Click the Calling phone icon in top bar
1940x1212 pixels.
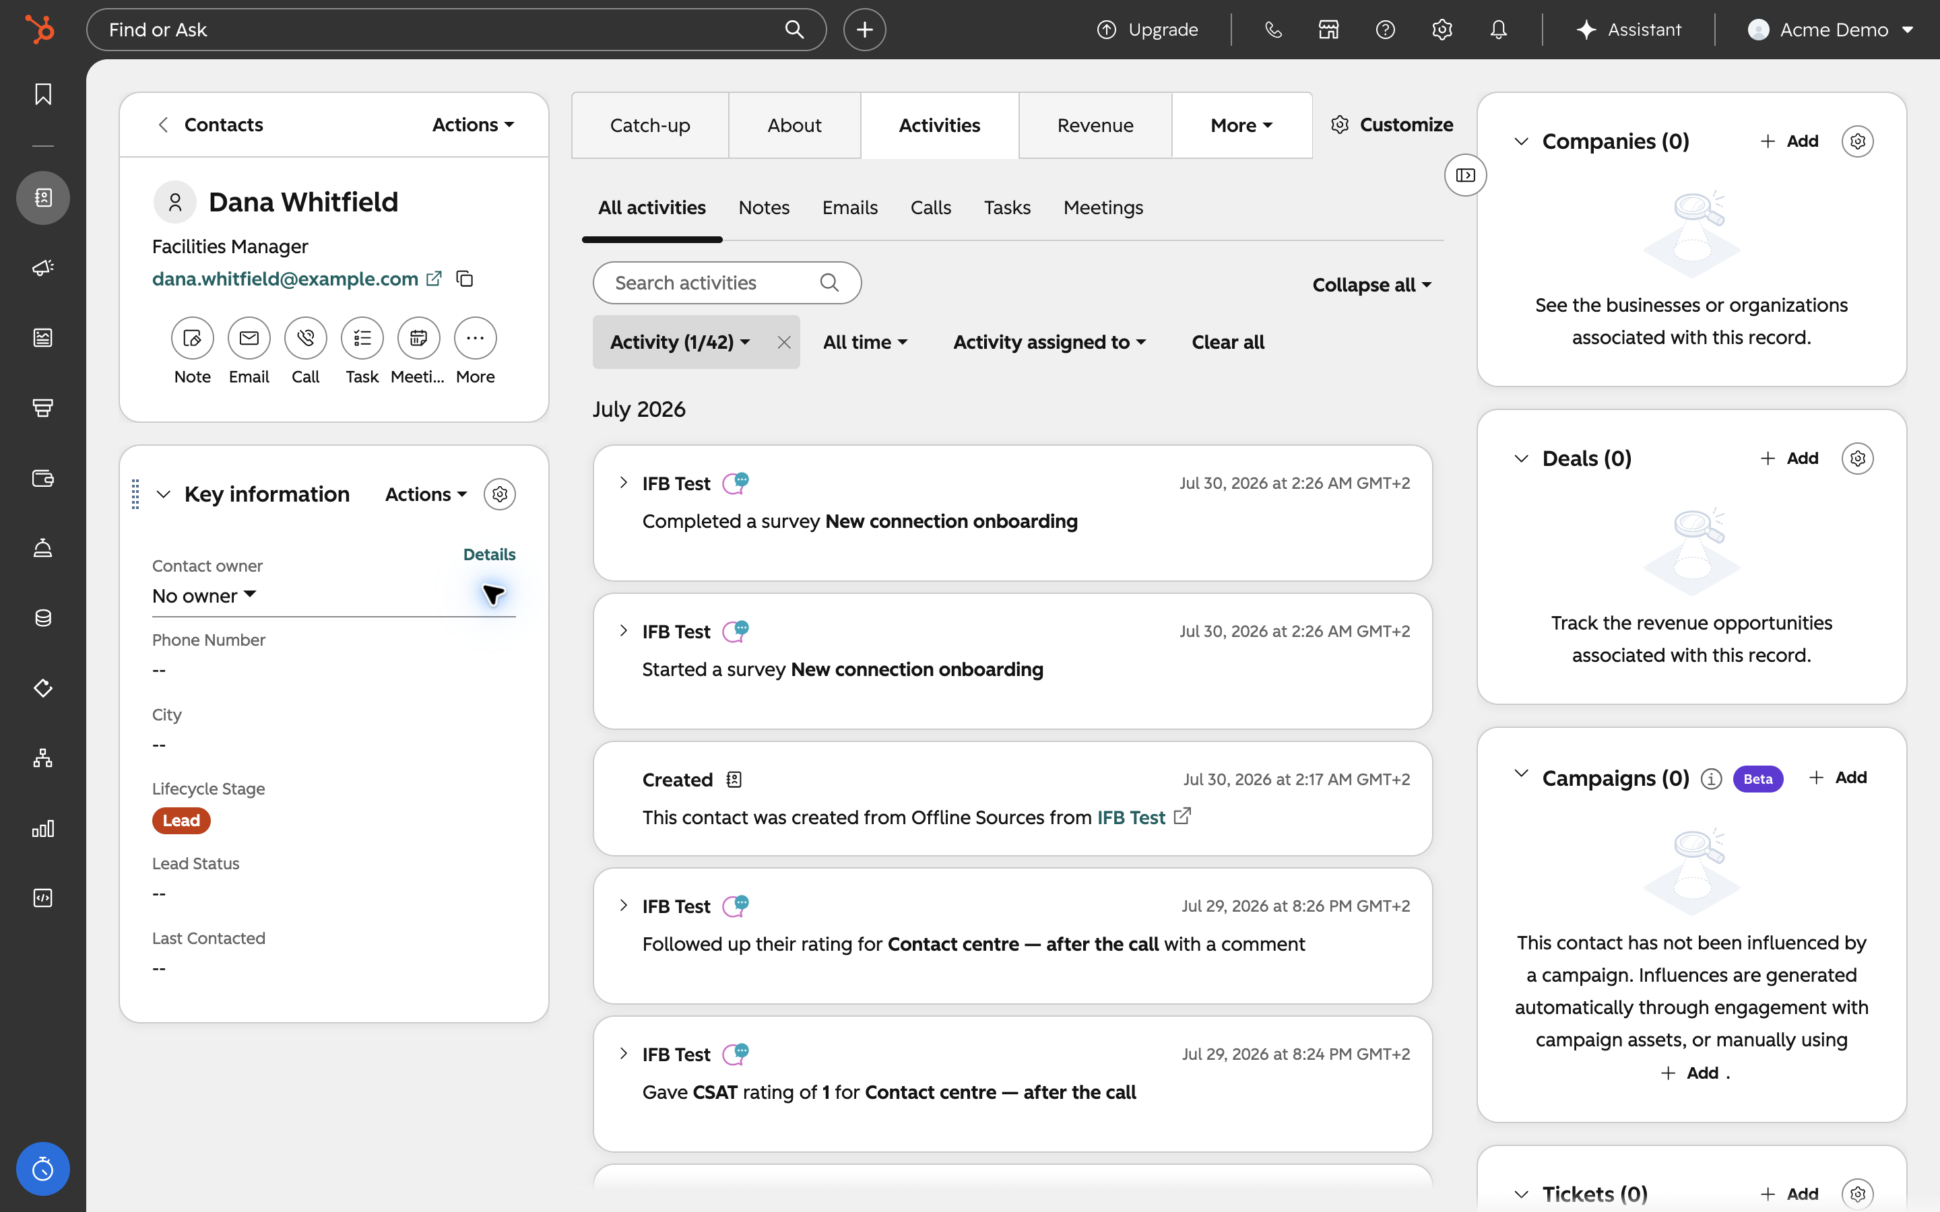[x=1274, y=30]
